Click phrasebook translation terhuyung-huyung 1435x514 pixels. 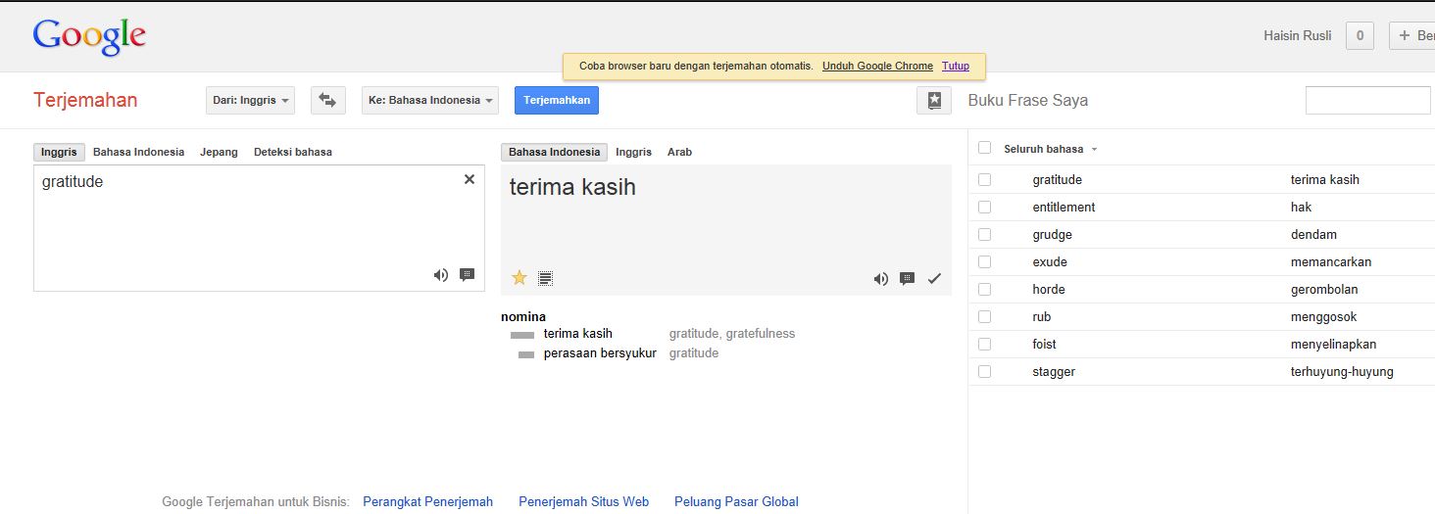tap(1342, 371)
